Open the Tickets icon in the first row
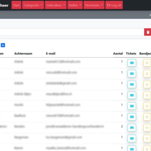Screen dimensions: 151x151 tap(132, 63)
